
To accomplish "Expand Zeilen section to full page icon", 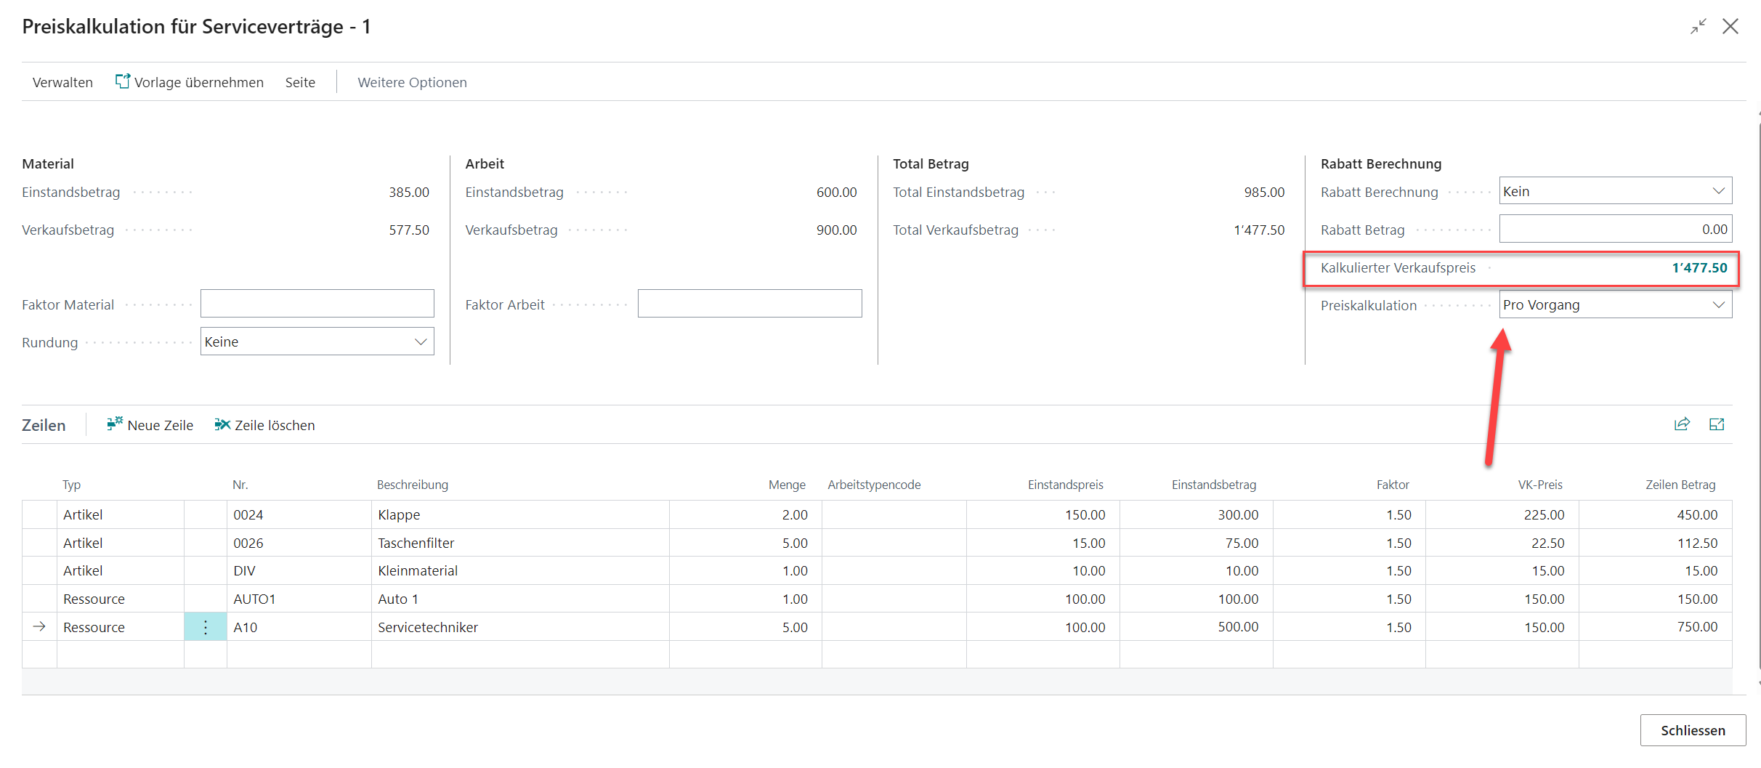I will pos(1717,424).
